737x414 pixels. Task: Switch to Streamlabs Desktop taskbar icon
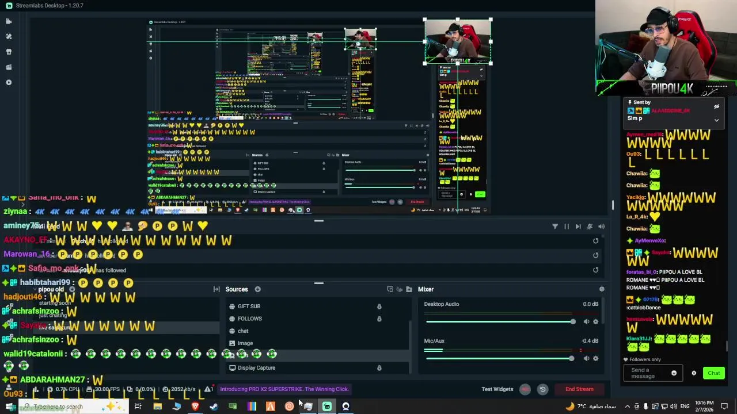(x=327, y=407)
